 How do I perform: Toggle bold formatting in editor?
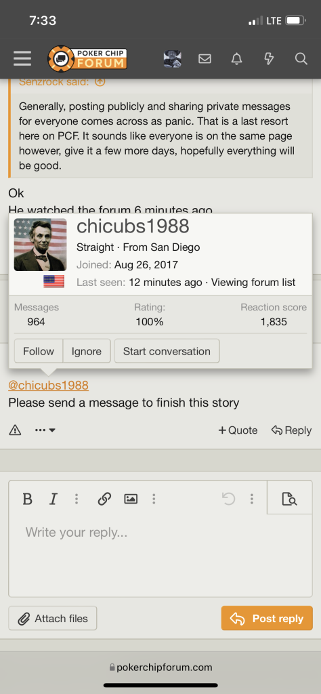pos(27,499)
